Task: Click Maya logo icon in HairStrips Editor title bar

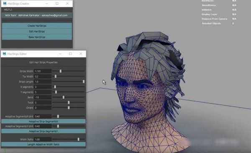Action: click(5, 54)
